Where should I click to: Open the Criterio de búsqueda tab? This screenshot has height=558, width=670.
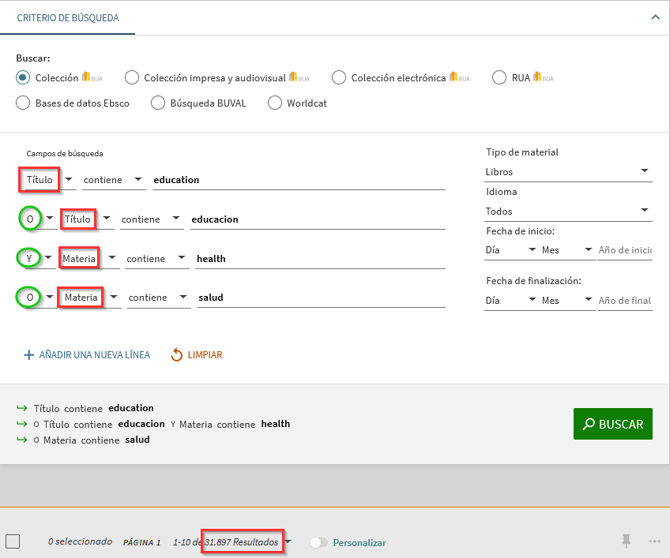pyautogui.click(x=67, y=18)
